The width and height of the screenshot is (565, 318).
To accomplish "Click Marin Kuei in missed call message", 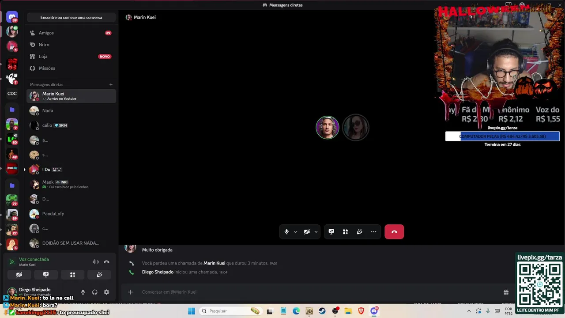I will coord(214,263).
